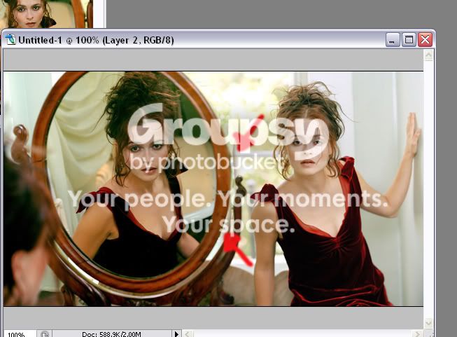This screenshot has height=337, width=457.
Task: Click the vertical scrollbar down arrow
Action: tap(428, 323)
